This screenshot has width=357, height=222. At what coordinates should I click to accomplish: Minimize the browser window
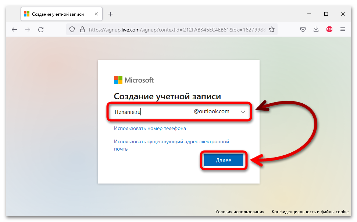coord(309,14)
